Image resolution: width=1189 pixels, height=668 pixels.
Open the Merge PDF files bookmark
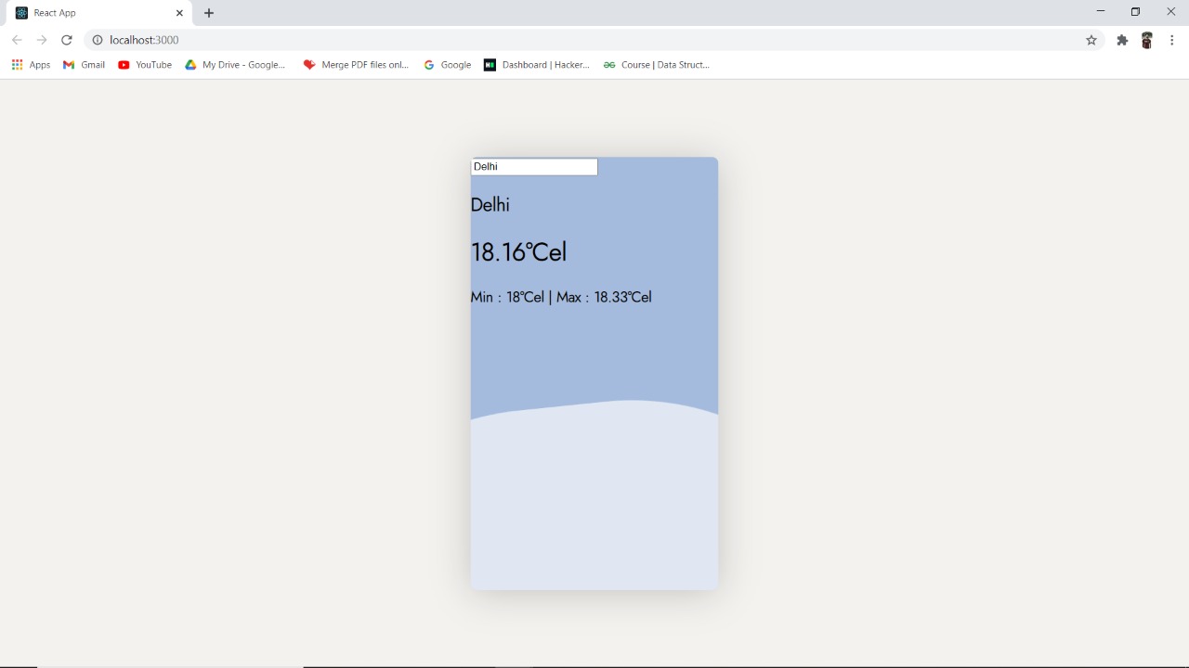click(356, 65)
